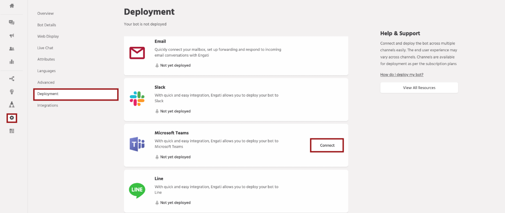Open the users people icon
This screenshot has height=213, width=505.
point(12,49)
